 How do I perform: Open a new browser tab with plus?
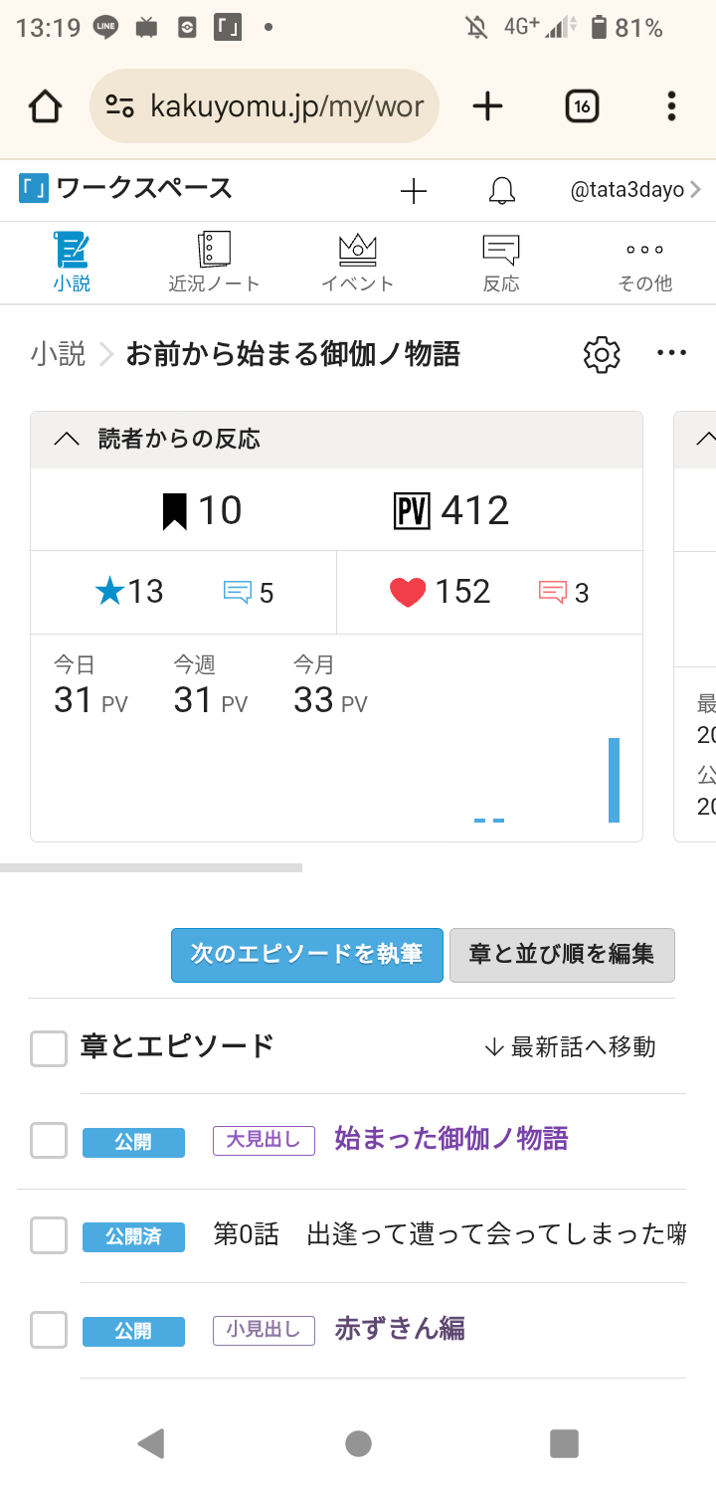click(487, 106)
